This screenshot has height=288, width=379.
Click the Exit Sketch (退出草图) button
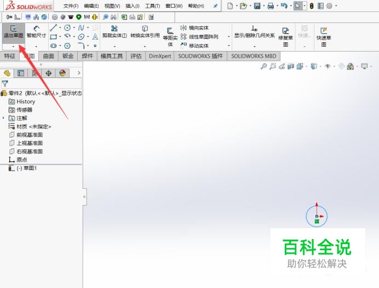pos(14,32)
